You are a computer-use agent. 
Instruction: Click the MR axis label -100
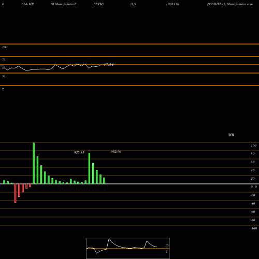coord(254,228)
